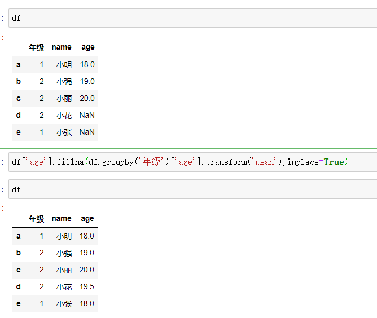
Task: Select age header in the upper table
Action: coord(87,47)
